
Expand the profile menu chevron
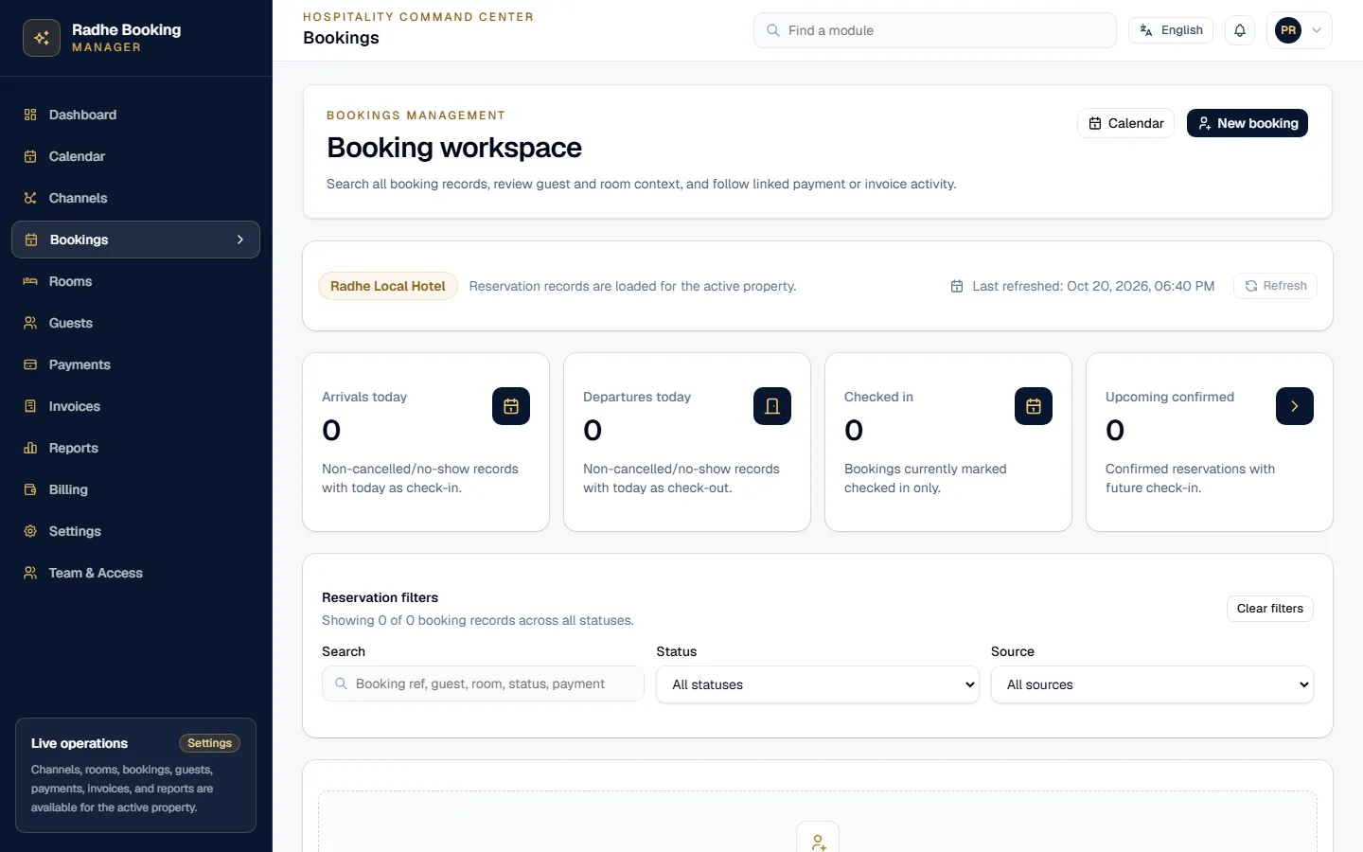pos(1317,30)
